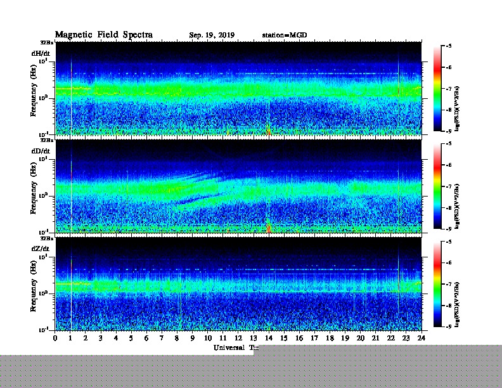Click hour tick label 20 on time axis
This screenshot has width=502, height=388.
[361, 338]
